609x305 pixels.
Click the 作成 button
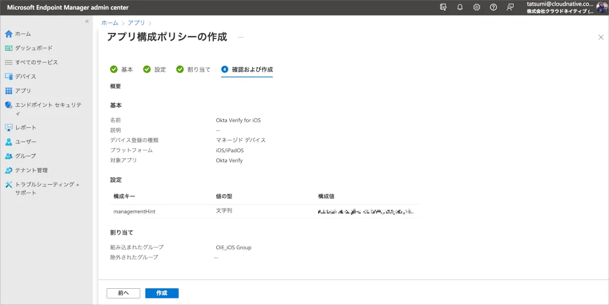(161, 293)
